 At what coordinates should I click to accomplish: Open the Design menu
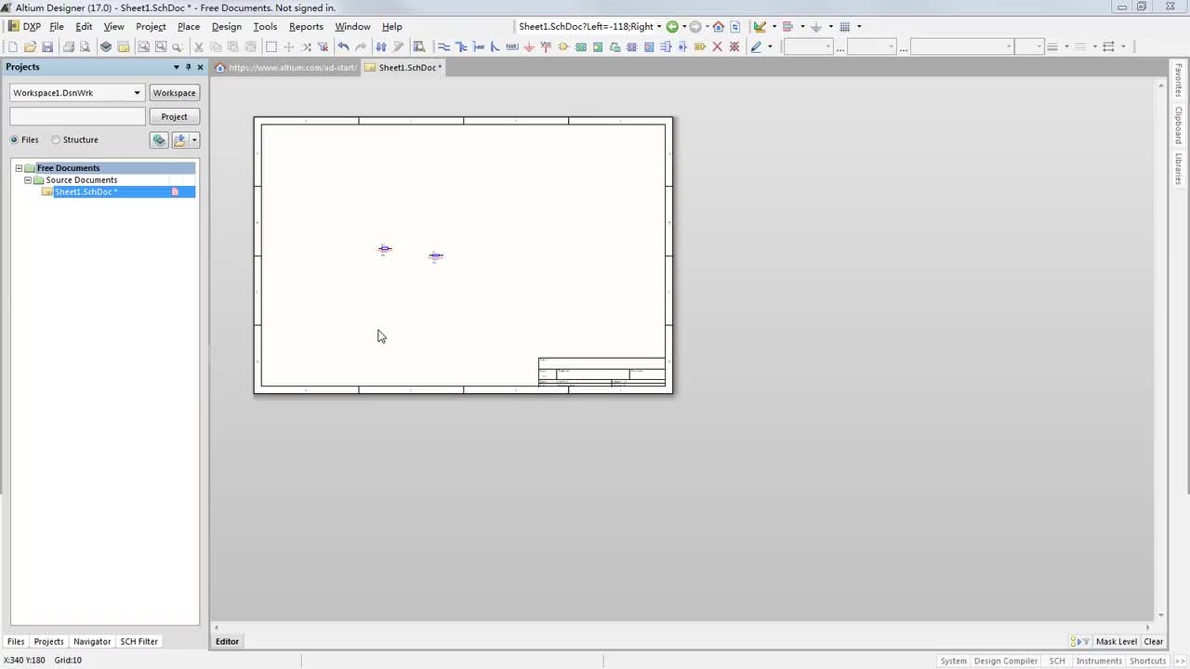click(227, 26)
